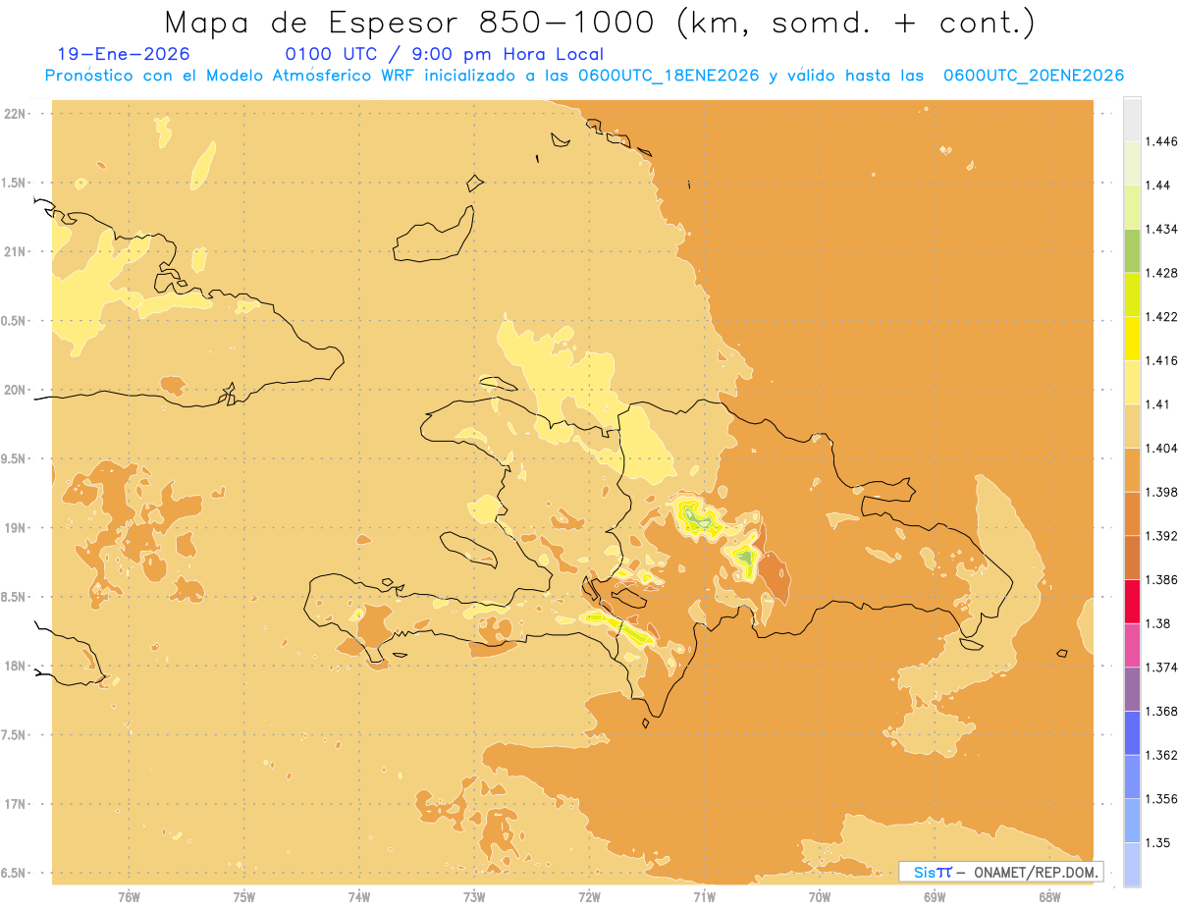
Task: Click the colorbar value "1.35"
Action: click(1157, 843)
